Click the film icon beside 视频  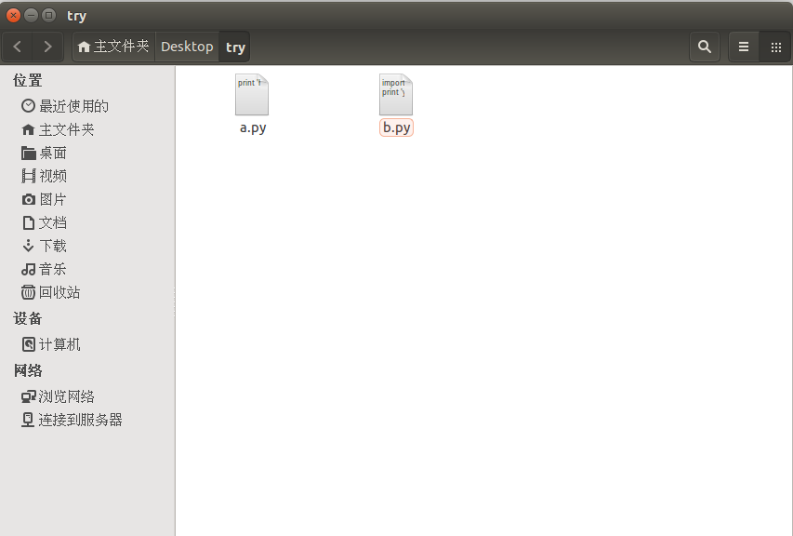click(x=28, y=176)
